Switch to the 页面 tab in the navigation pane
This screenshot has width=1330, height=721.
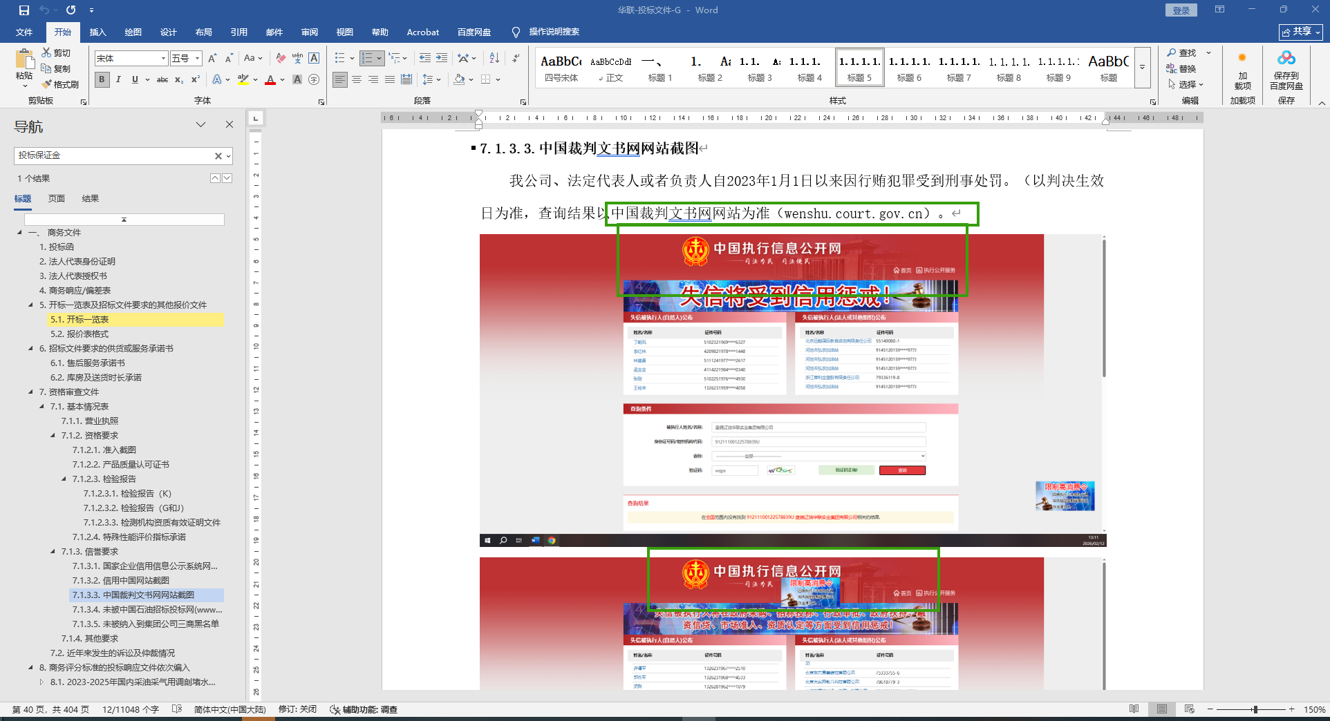click(57, 198)
